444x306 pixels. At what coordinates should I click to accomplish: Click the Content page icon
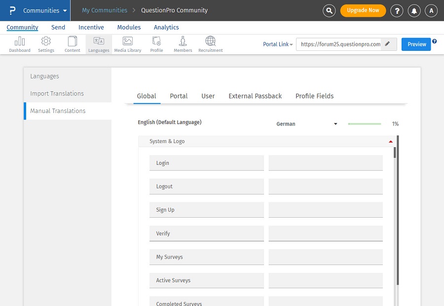(x=73, y=44)
